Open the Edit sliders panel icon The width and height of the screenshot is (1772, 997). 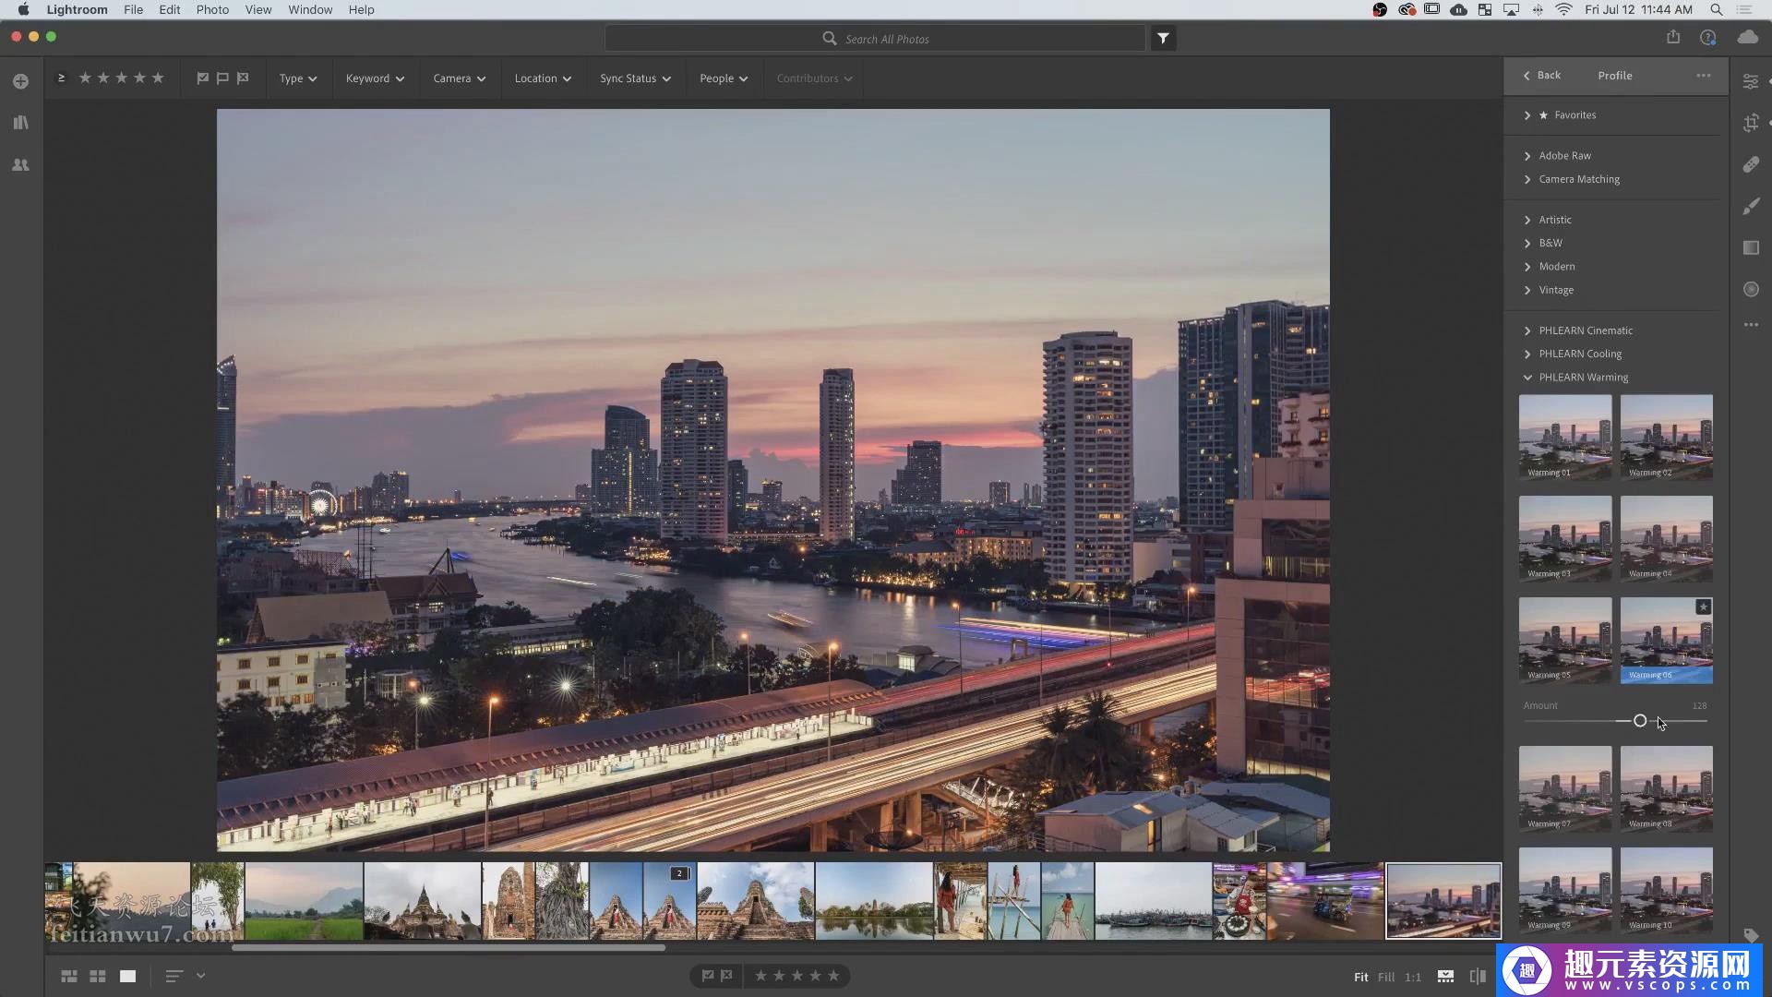click(1751, 81)
